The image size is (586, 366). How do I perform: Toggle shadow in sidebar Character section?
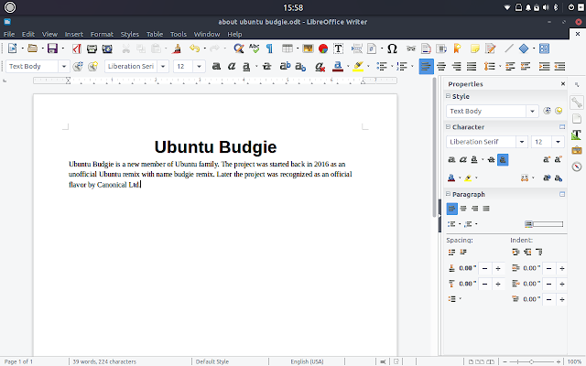click(x=503, y=160)
